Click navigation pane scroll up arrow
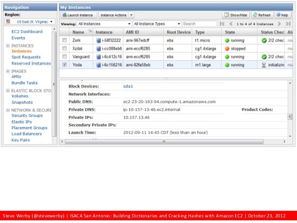297x223 pixels. tap(54, 29)
